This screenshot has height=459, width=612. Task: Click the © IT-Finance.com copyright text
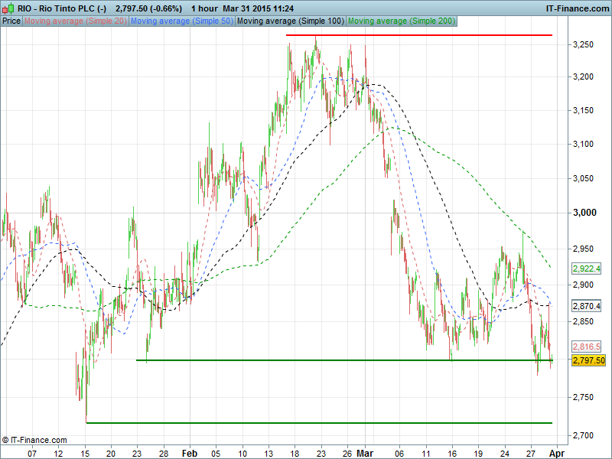click(x=34, y=440)
